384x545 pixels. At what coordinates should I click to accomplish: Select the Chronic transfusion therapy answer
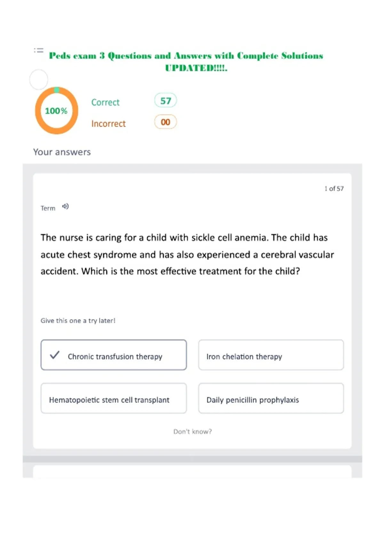114,355
